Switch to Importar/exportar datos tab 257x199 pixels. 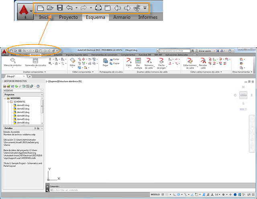(77, 55)
